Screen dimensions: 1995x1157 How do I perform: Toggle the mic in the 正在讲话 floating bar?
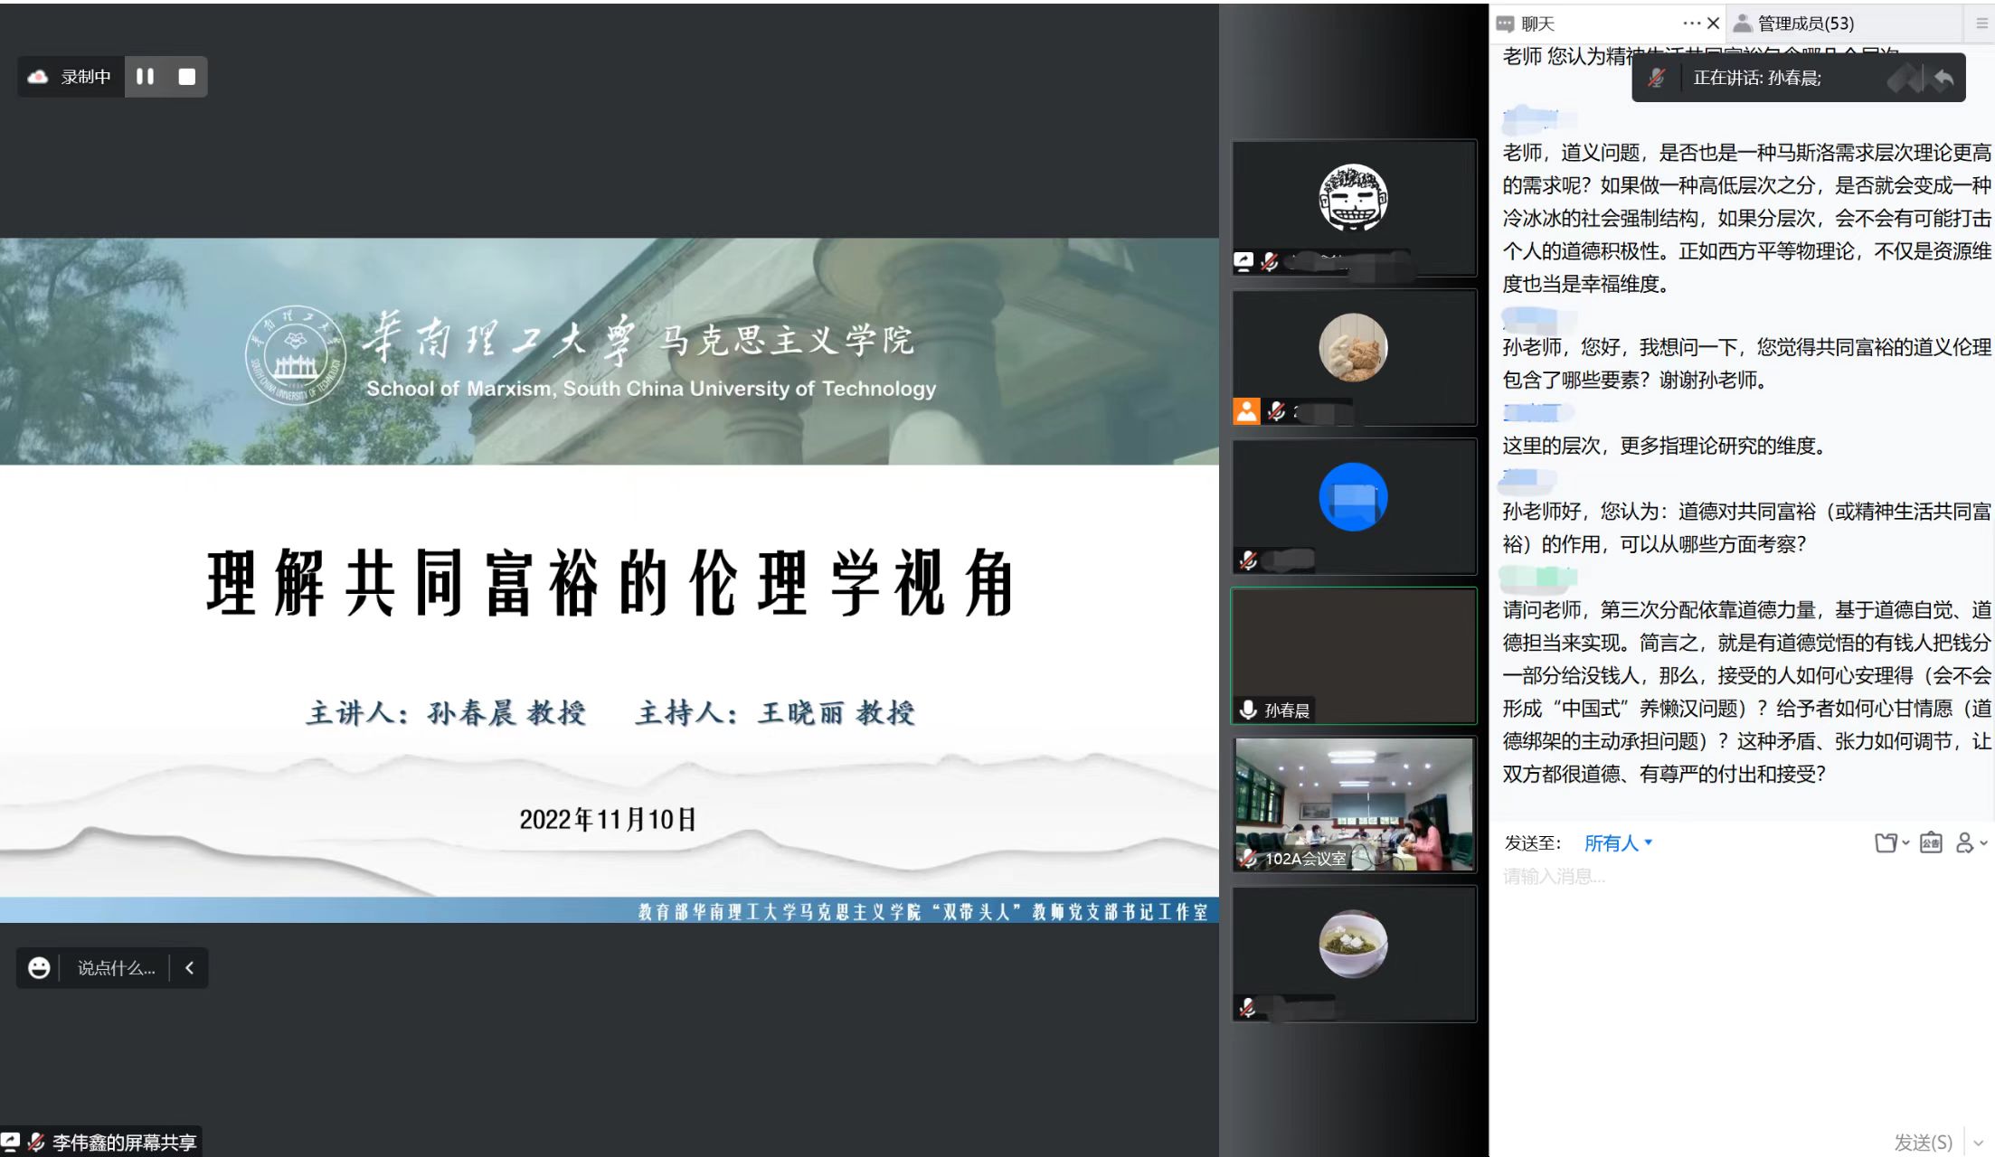point(1656,78)
